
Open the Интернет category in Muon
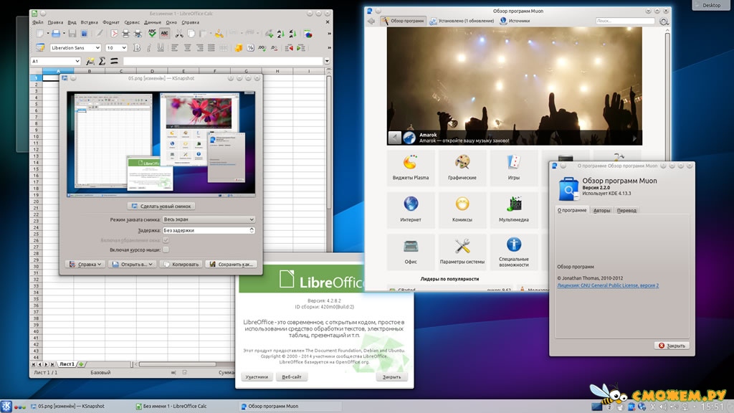pos(411,209)
